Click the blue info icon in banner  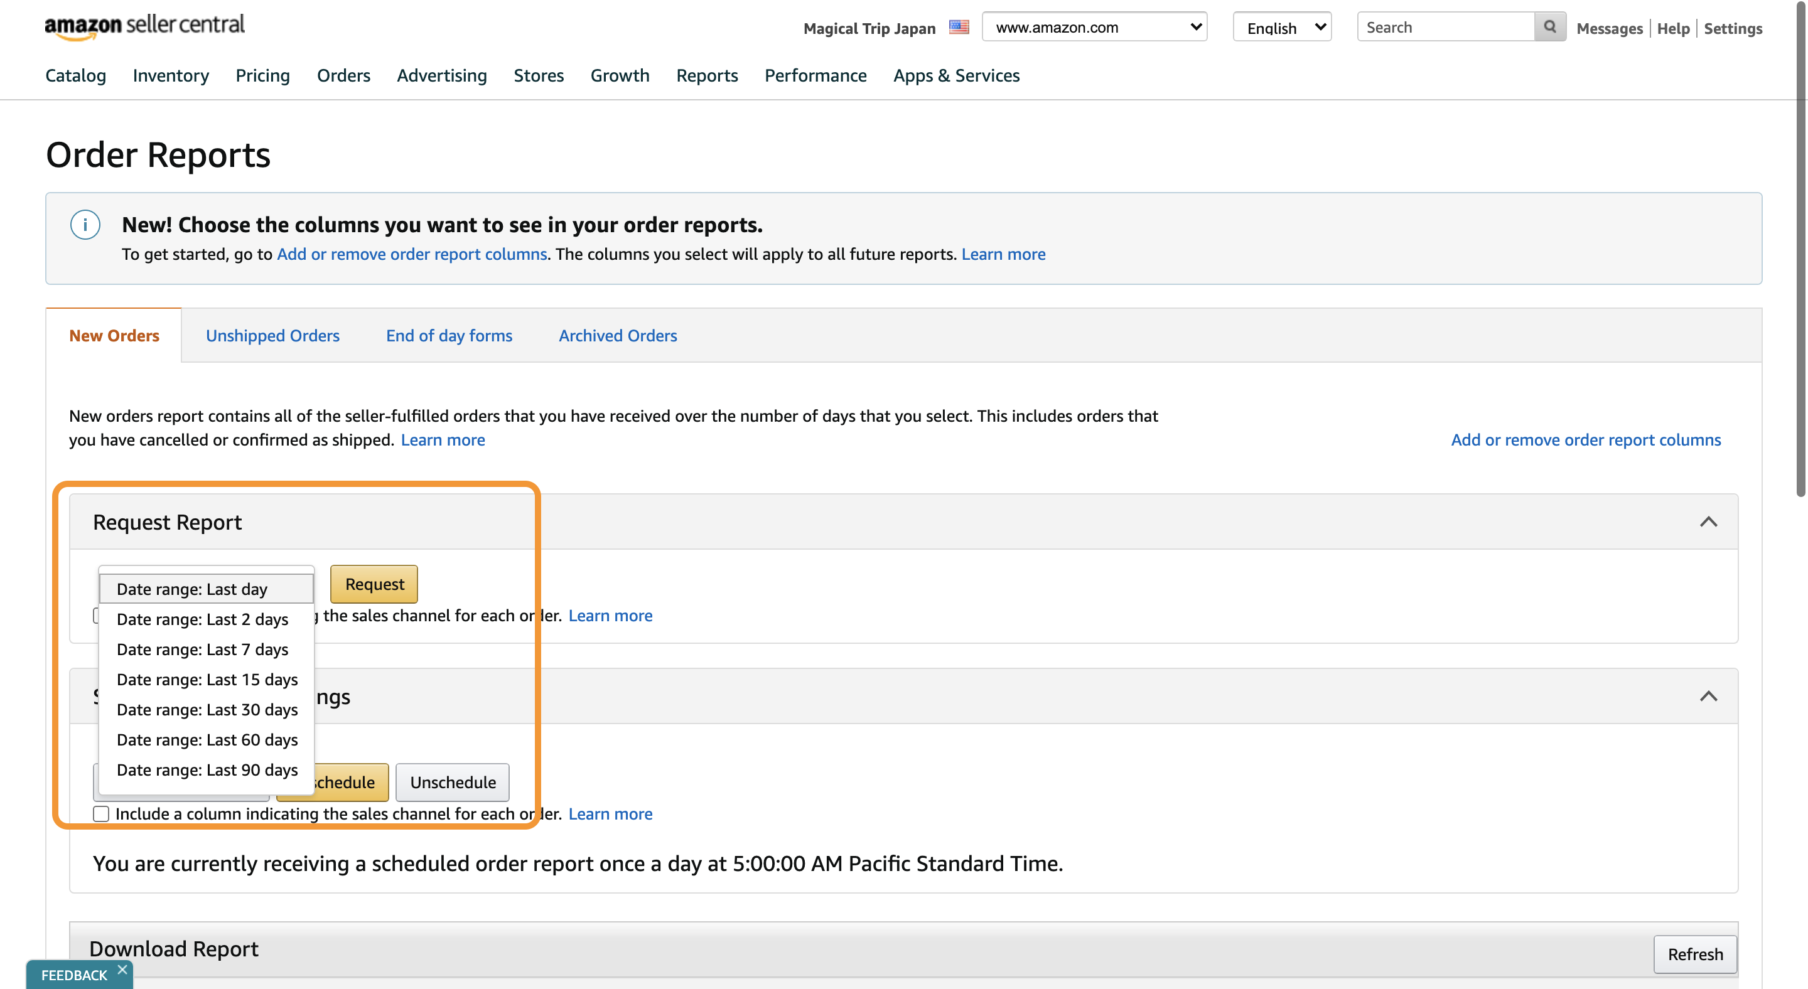[x=85, y=225]
